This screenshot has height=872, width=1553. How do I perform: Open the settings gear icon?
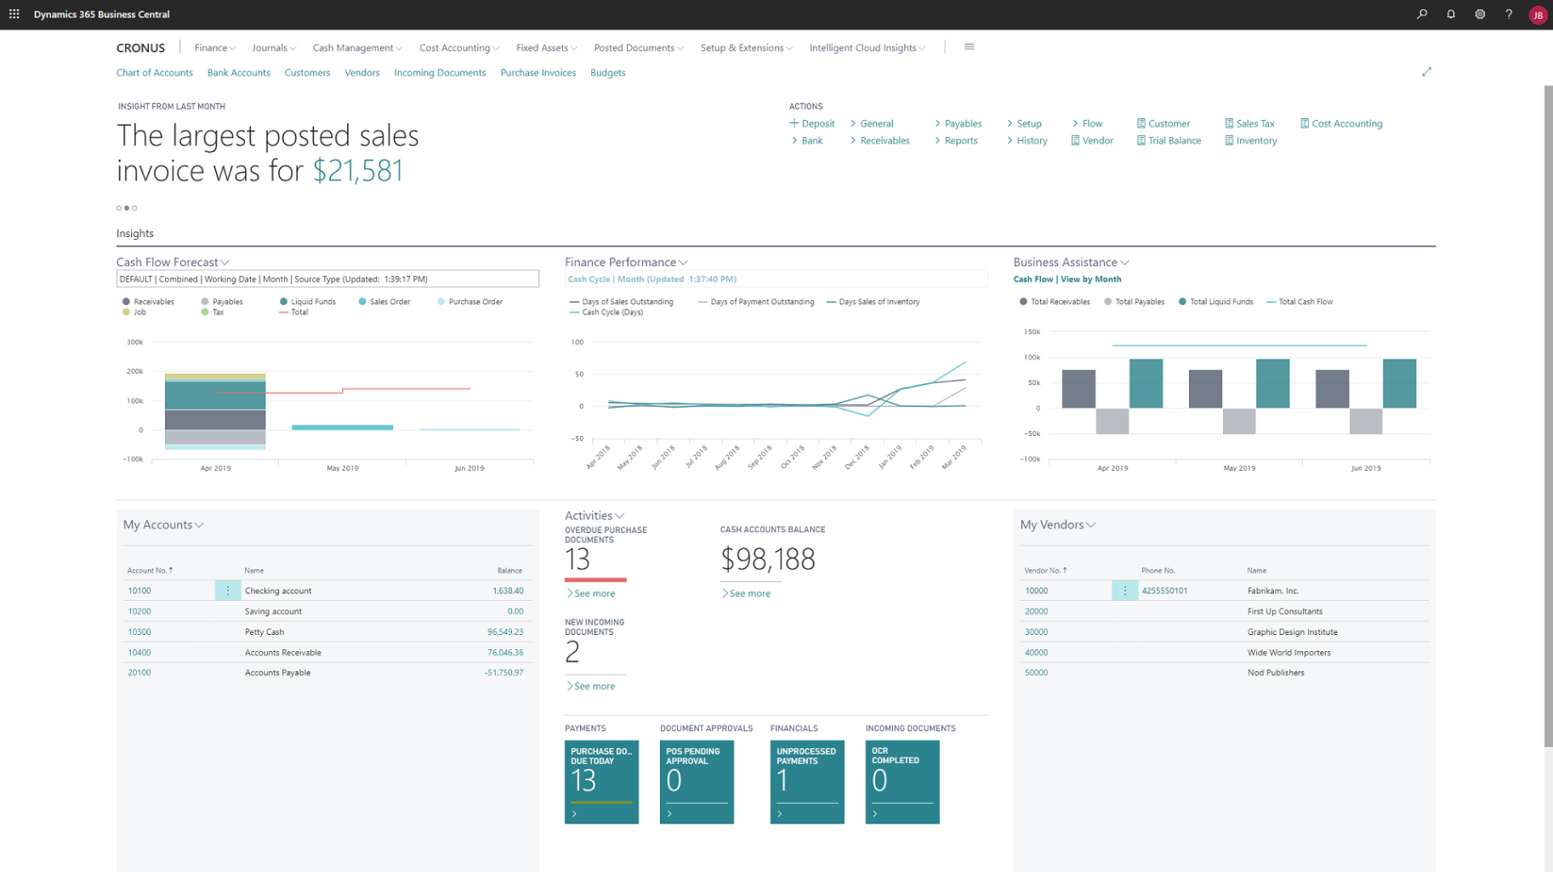click(x=1480, y=14)
